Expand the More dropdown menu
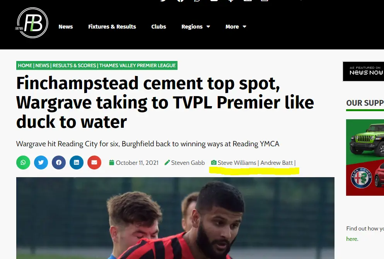This screenshot has width=384, height=259. [x=236, y=27]
